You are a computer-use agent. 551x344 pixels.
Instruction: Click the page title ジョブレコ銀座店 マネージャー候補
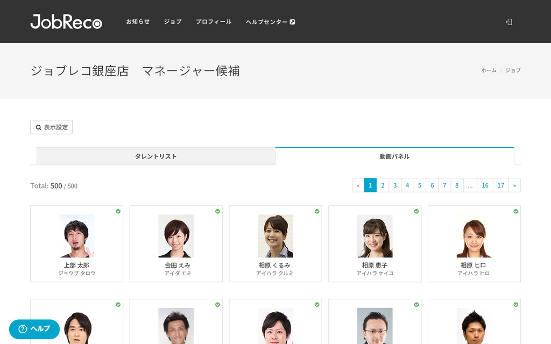(135, 71)
